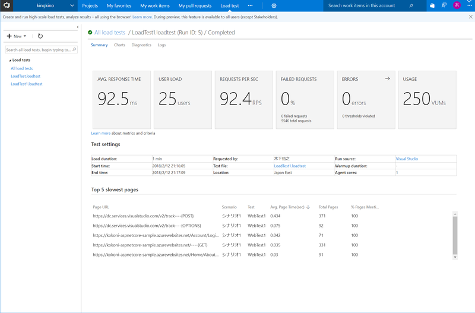The image size is (475, 313).
Task: Click the 1 min load duration value
Action: coord(157,159)
